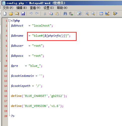
Task: Save the file with the floppy icon
Action: 23,14
